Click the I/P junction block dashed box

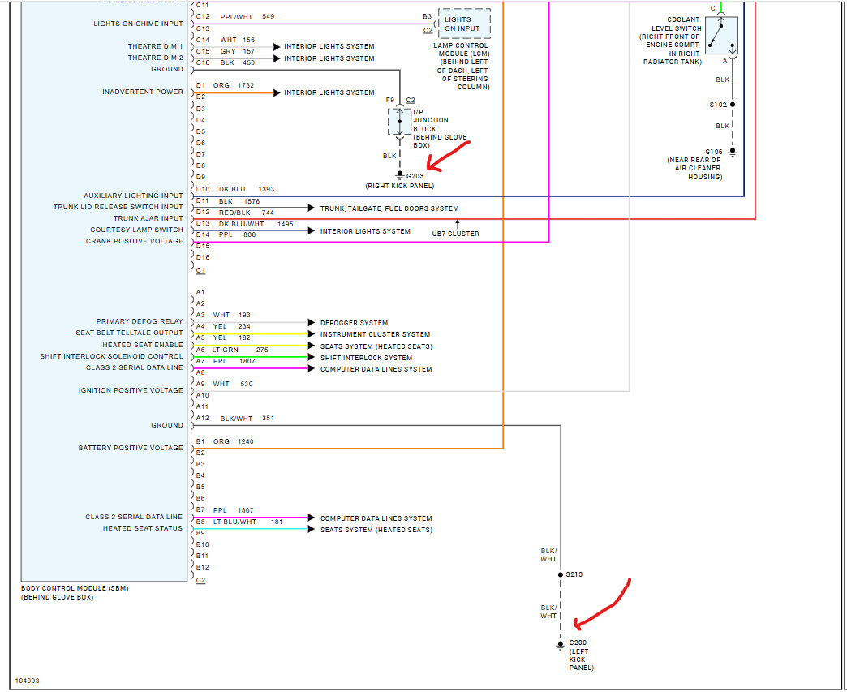point(399,121)
